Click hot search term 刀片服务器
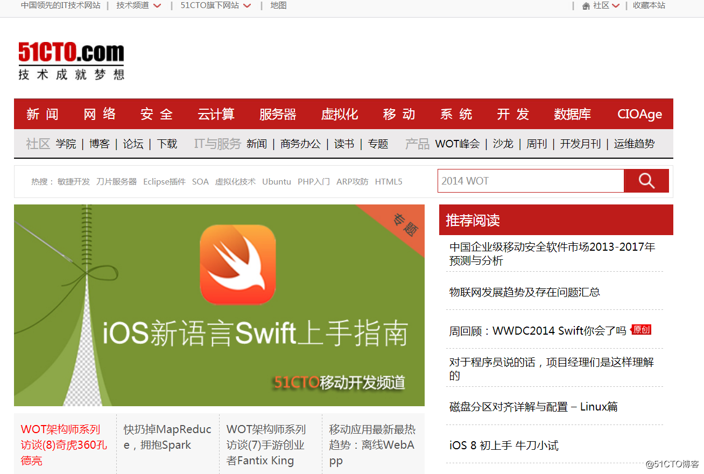 pyautogui.click(x=117, y=181)
